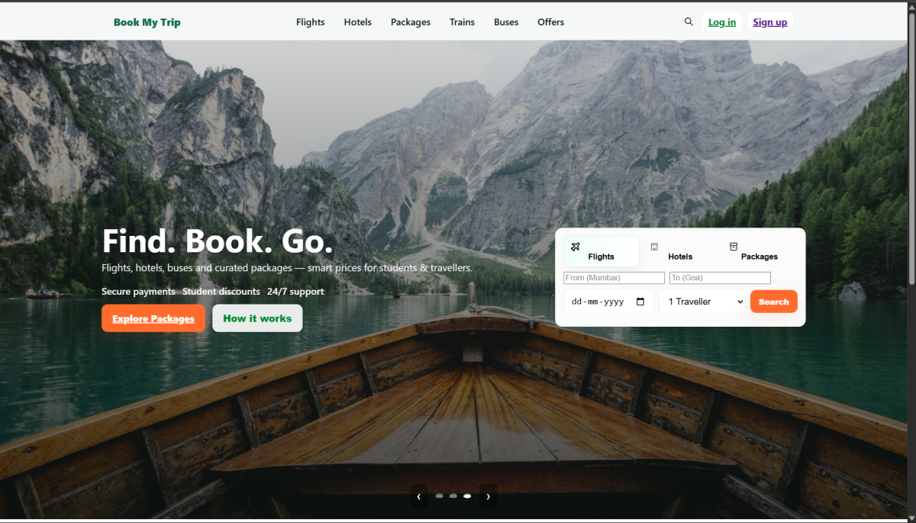This screenshot has height=523, width=916.
Task: Click the box icon above Packages tab
Action: [734, 247]
